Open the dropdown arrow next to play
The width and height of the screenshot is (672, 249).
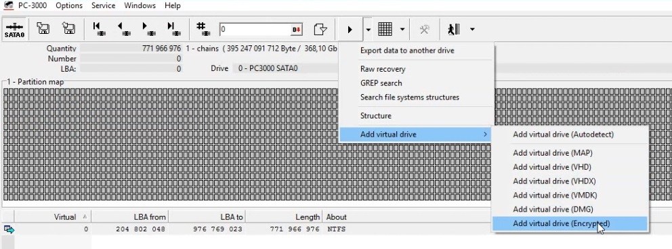coord(368,29)
